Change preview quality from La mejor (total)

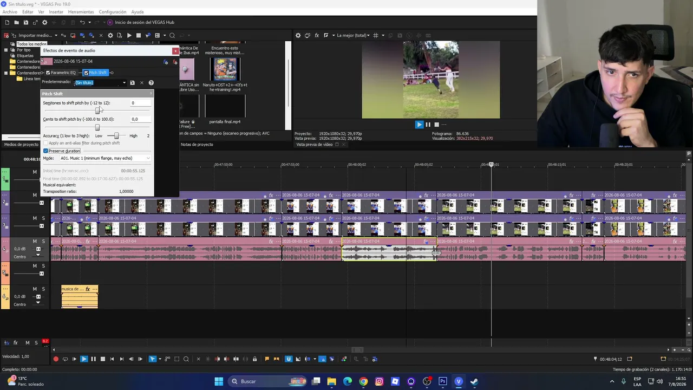(x=353, y=35)
